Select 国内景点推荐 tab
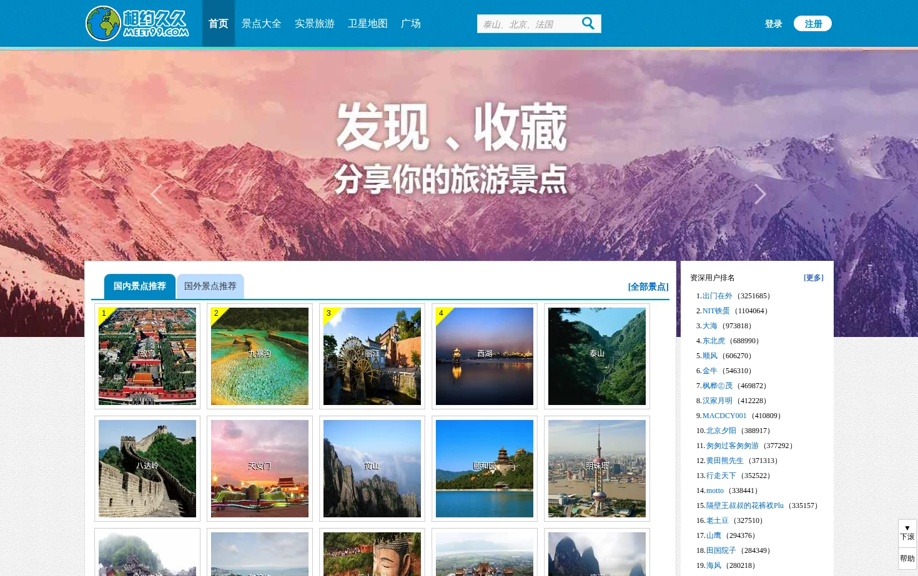Screen dimensions: 918x576 [140, 286]
